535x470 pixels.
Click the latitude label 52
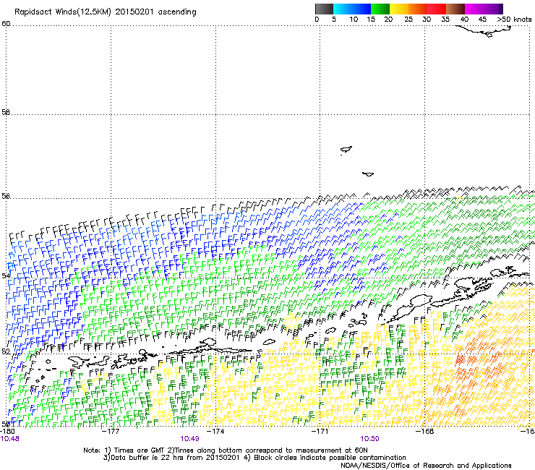pyautogui.click(x=6, y=351)
